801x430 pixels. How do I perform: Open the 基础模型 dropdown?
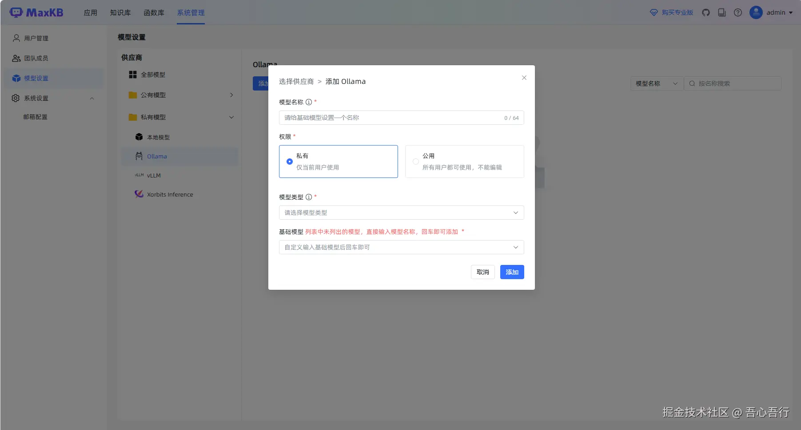click(402, 247)
